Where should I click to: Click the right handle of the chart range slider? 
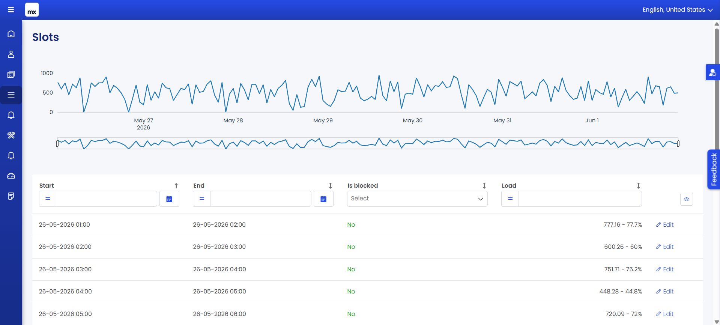click(678, 143)
